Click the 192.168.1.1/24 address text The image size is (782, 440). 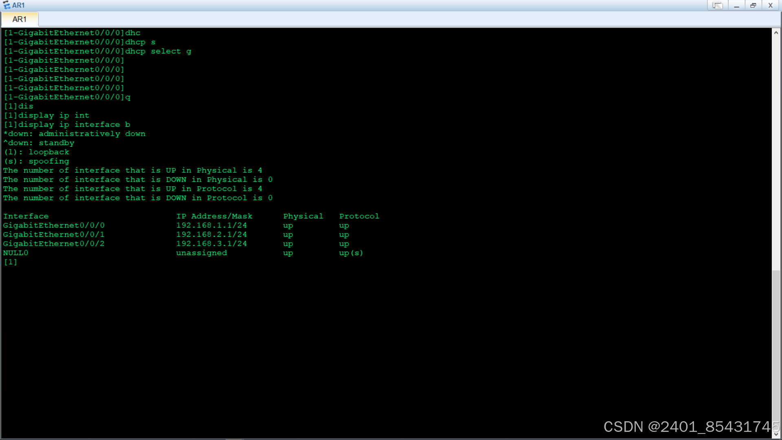click(x=211, y=225)
